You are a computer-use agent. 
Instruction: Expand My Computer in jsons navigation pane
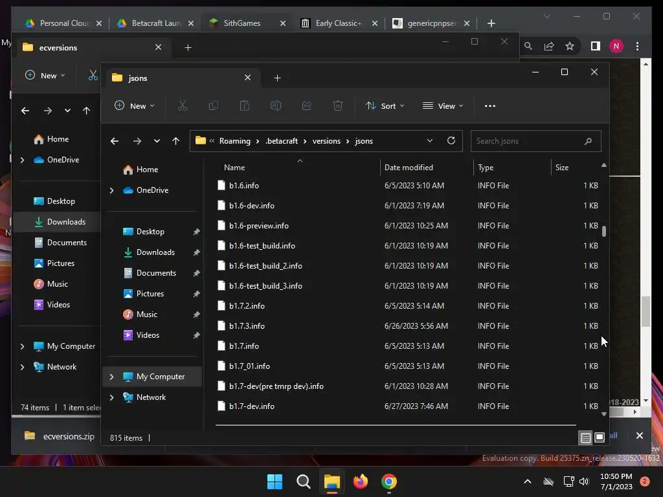coord(111,377)
